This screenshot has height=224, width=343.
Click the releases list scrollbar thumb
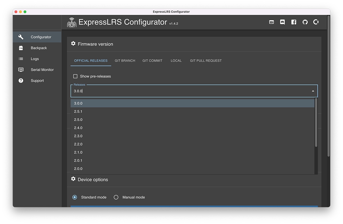tap(316, 122)
